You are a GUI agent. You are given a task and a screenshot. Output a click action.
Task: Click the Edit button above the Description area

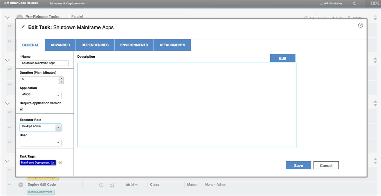[x=283, y=58]
